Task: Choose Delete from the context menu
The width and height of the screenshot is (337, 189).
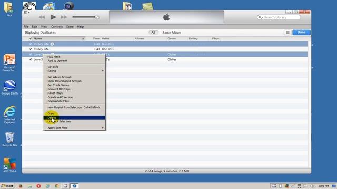Action: click(x=74, y=118)
